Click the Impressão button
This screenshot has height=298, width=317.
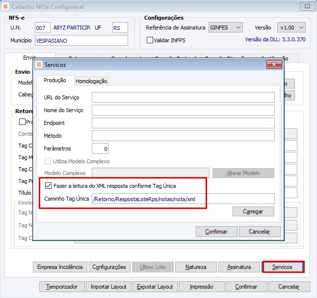click(202, 287)
